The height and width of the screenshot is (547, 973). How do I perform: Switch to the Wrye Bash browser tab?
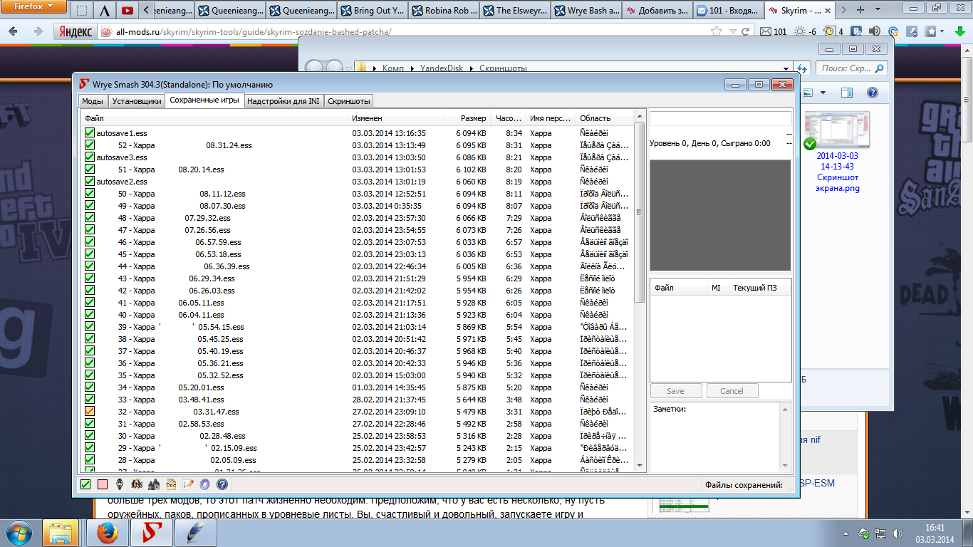tap(586, 11)
